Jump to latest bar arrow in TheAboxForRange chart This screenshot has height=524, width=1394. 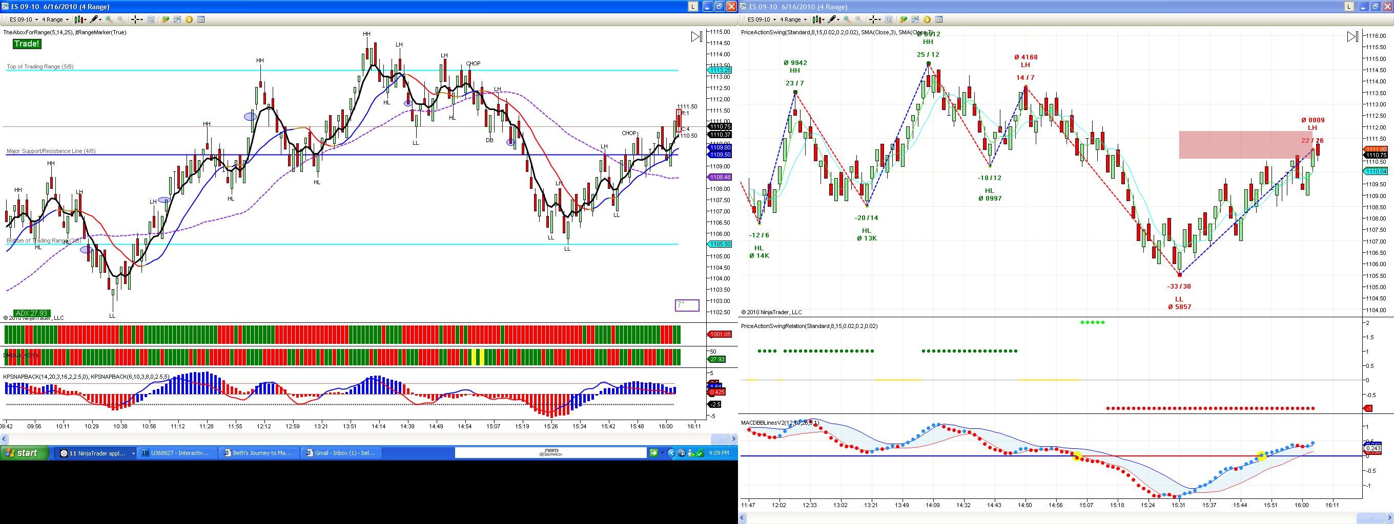(x=696, y=37)
